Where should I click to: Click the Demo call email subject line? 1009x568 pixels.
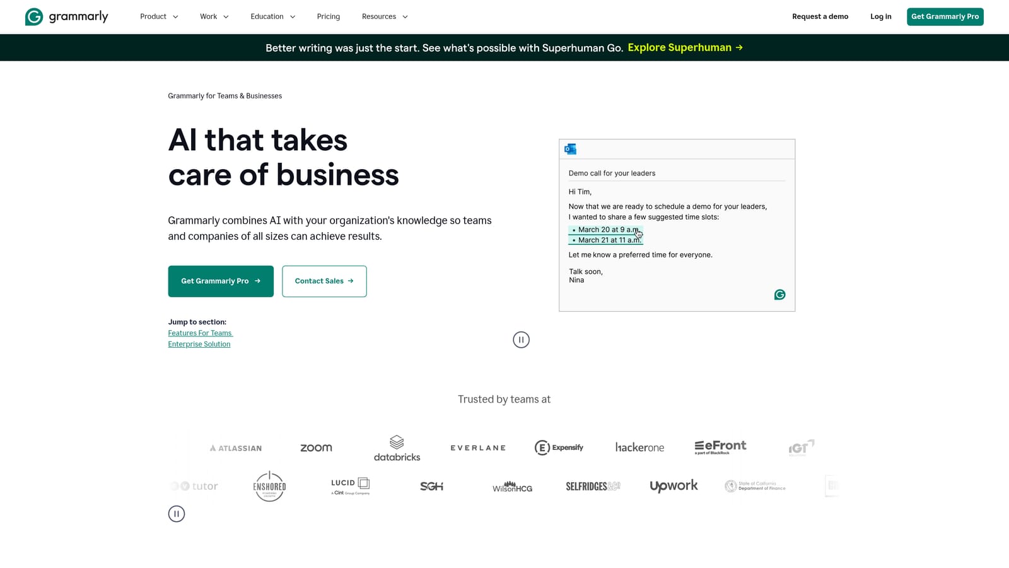click(x=612, y=173)
